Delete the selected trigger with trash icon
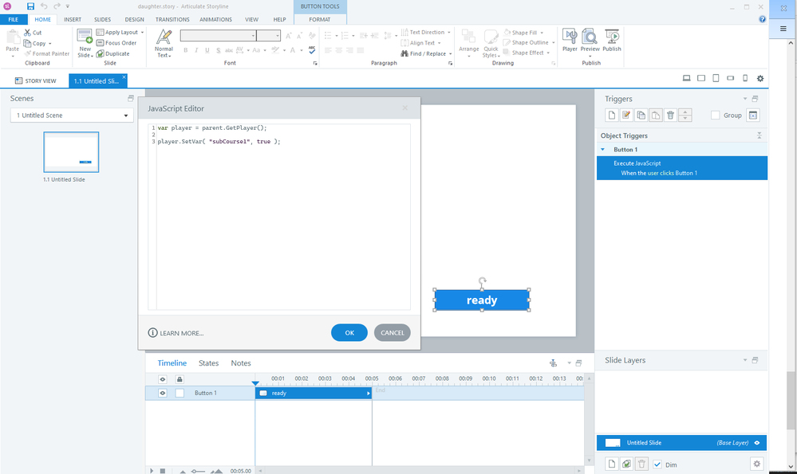797x474 pixels. [x=670, y=116]
